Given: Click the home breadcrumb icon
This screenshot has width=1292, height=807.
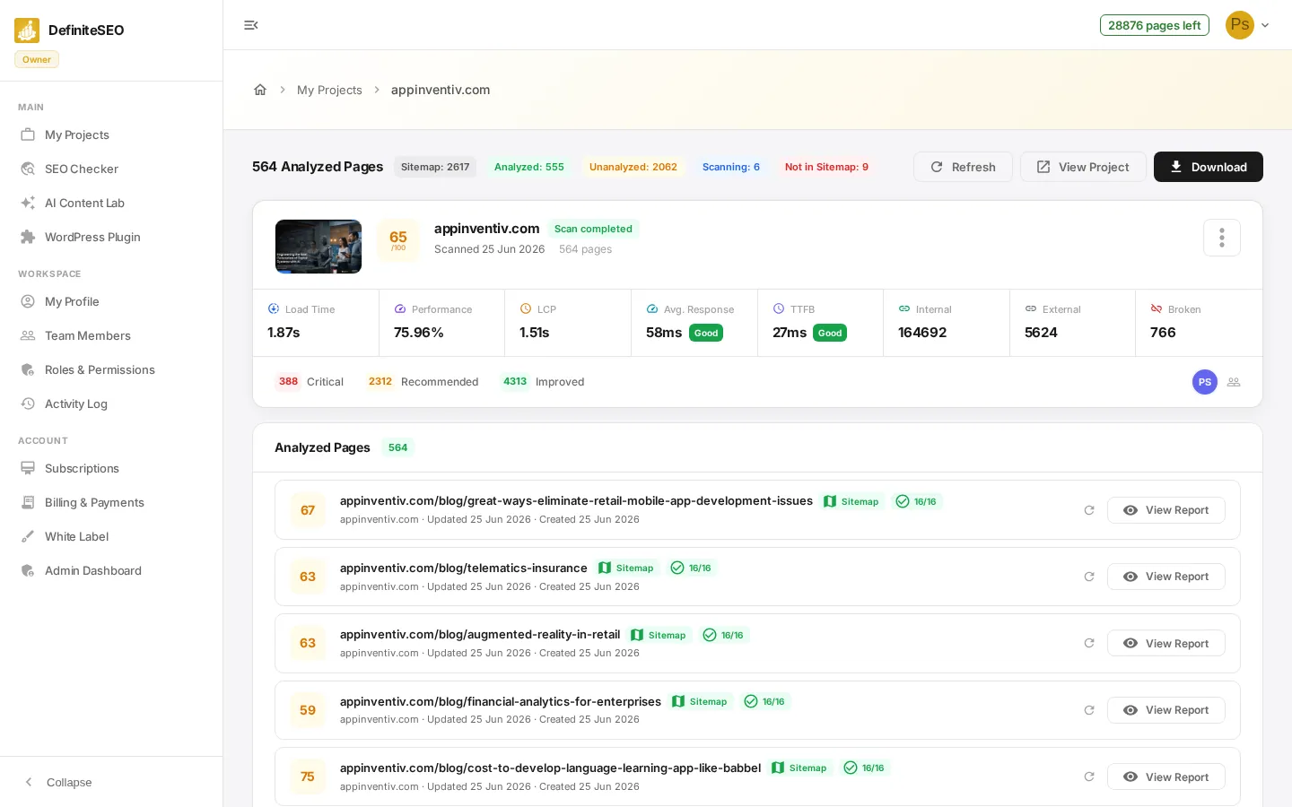Looking at the screenshot, I should click(x=260, y=90).
